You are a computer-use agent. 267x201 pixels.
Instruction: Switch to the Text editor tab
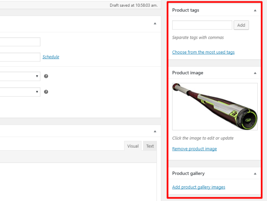click(150, 146)
